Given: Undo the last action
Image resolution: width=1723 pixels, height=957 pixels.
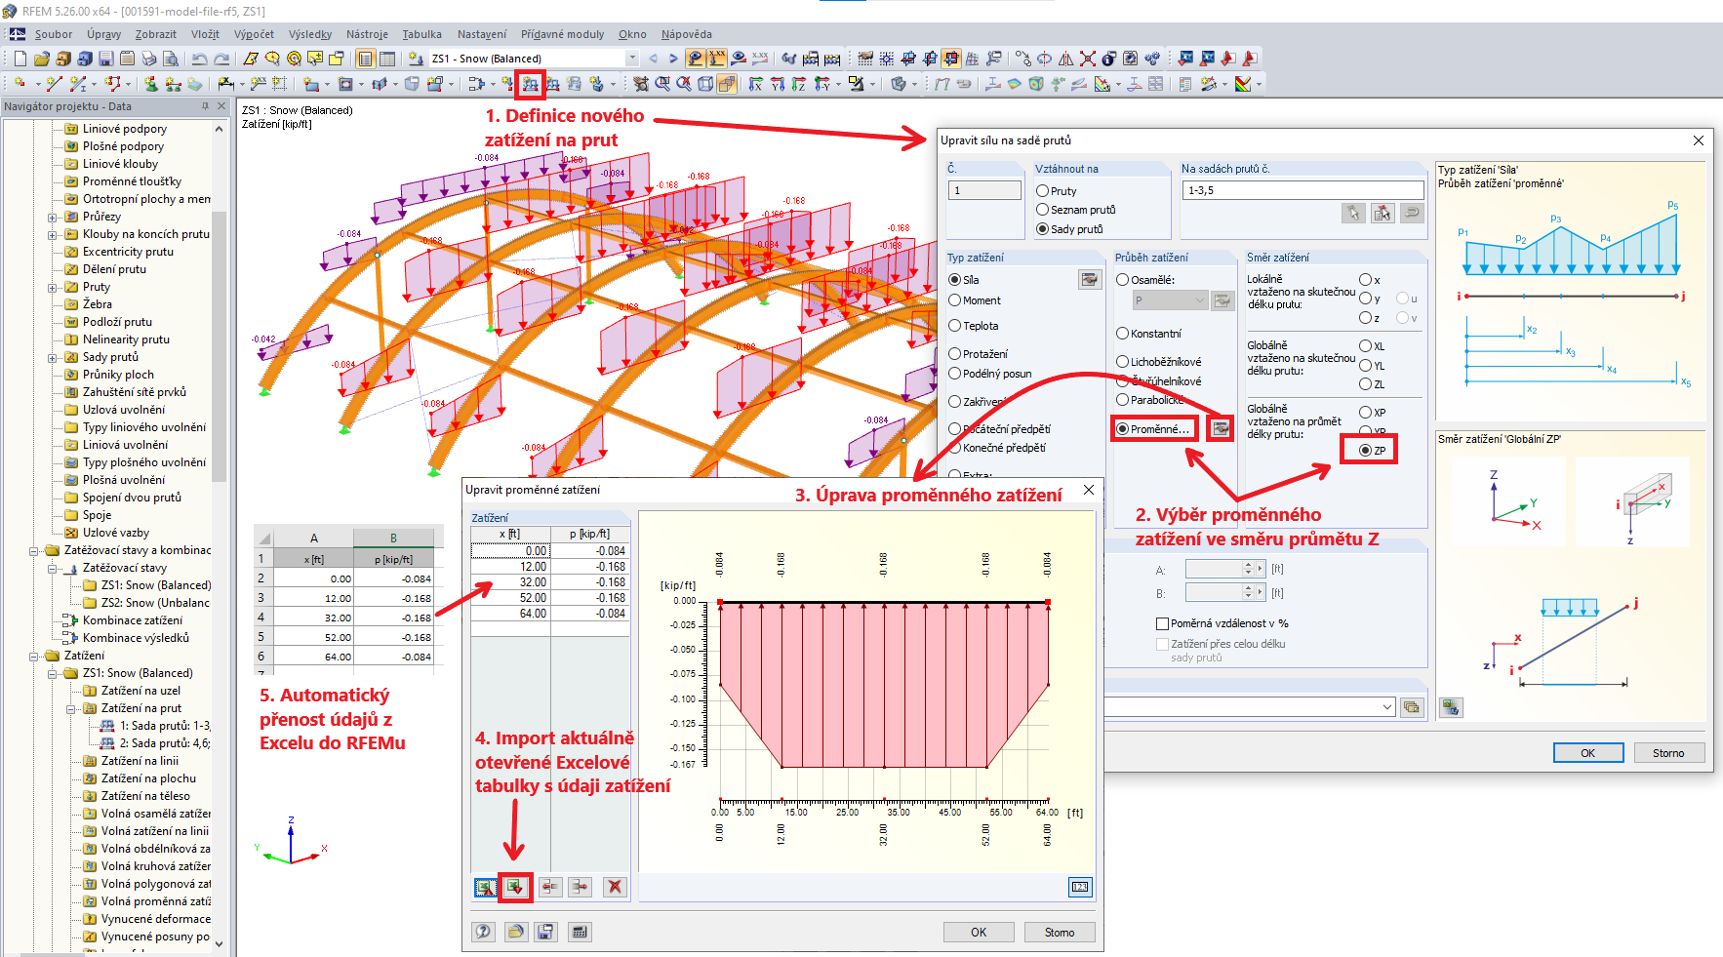Looking at the screenshot, I should 199,59.
